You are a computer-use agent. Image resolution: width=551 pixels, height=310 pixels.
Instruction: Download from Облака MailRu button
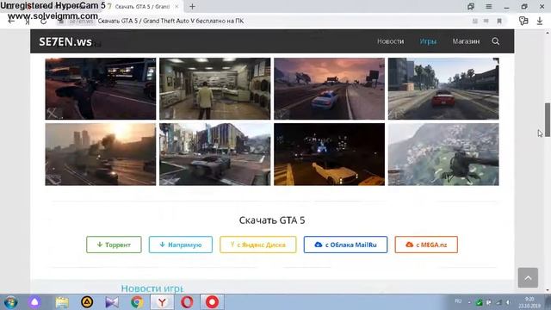click(x=345, y=245)
